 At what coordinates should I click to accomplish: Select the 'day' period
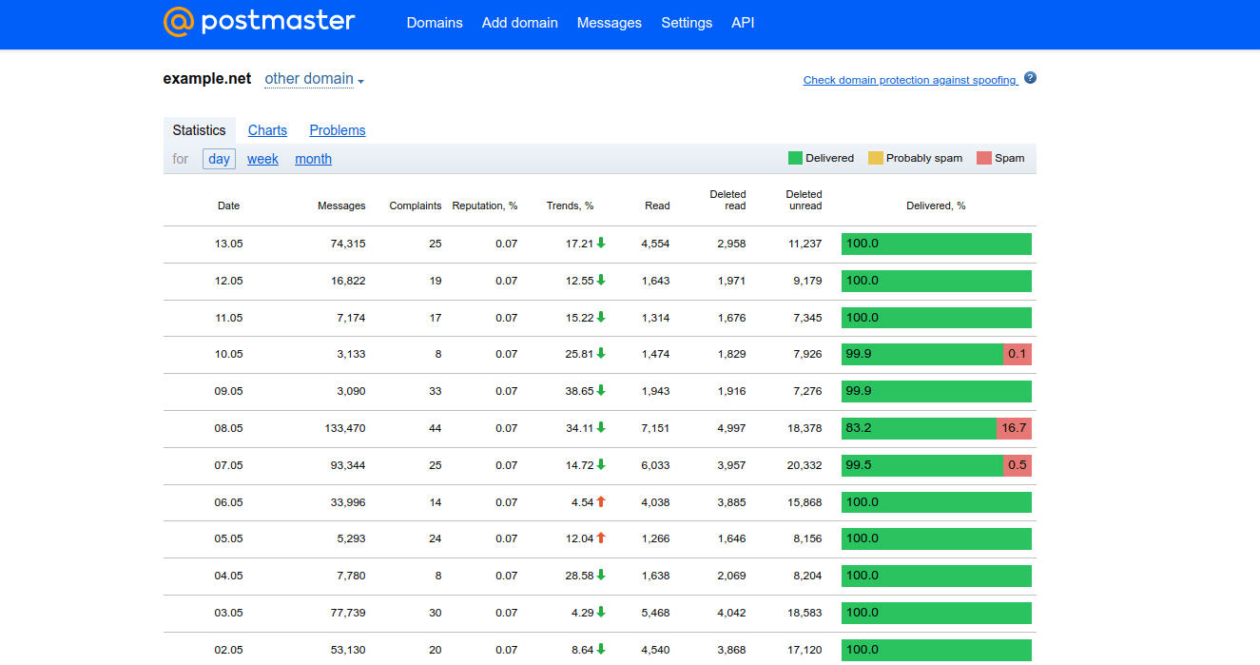[219, 159]
